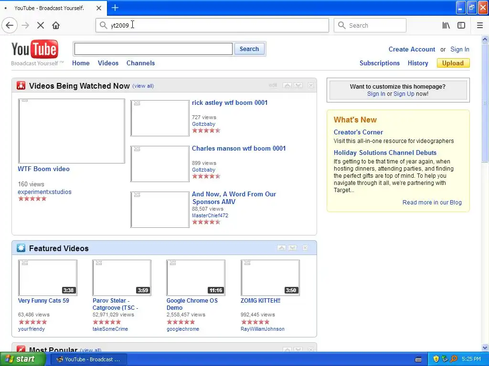Open the takeSomeCrime channel link
The width and height of the screenshot is (489, 366).
pos(110,329)
